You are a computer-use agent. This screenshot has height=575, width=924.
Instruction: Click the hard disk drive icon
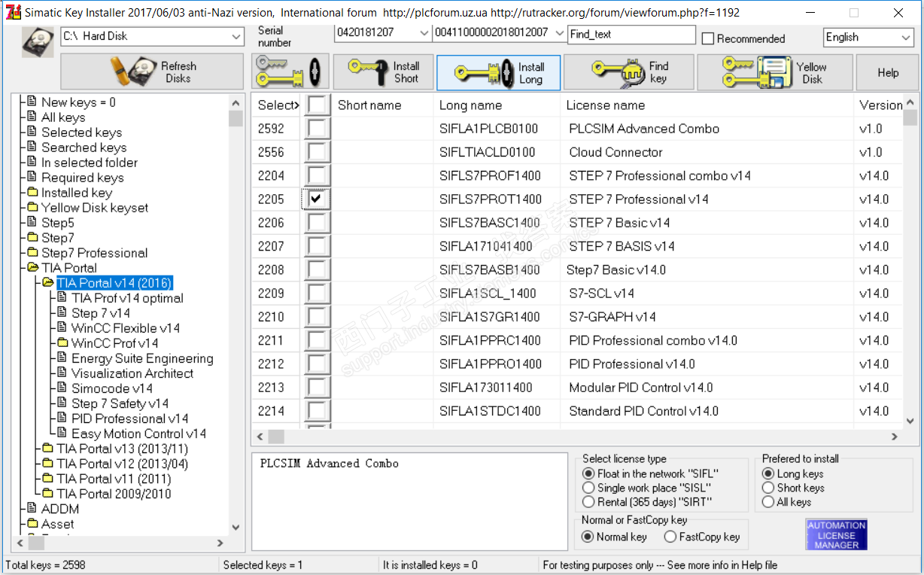pyautogui.click(x=38, y=42)
